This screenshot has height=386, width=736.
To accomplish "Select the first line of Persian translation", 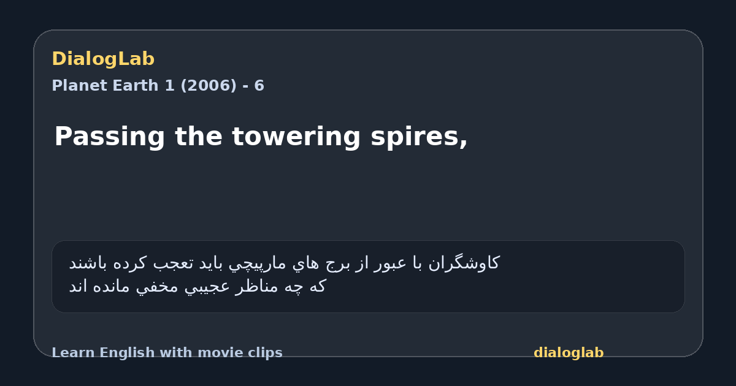I will tap(284, 263).
